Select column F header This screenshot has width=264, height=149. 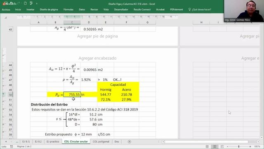click(127, 22)
